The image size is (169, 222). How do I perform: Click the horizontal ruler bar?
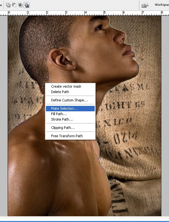(84, 13)
